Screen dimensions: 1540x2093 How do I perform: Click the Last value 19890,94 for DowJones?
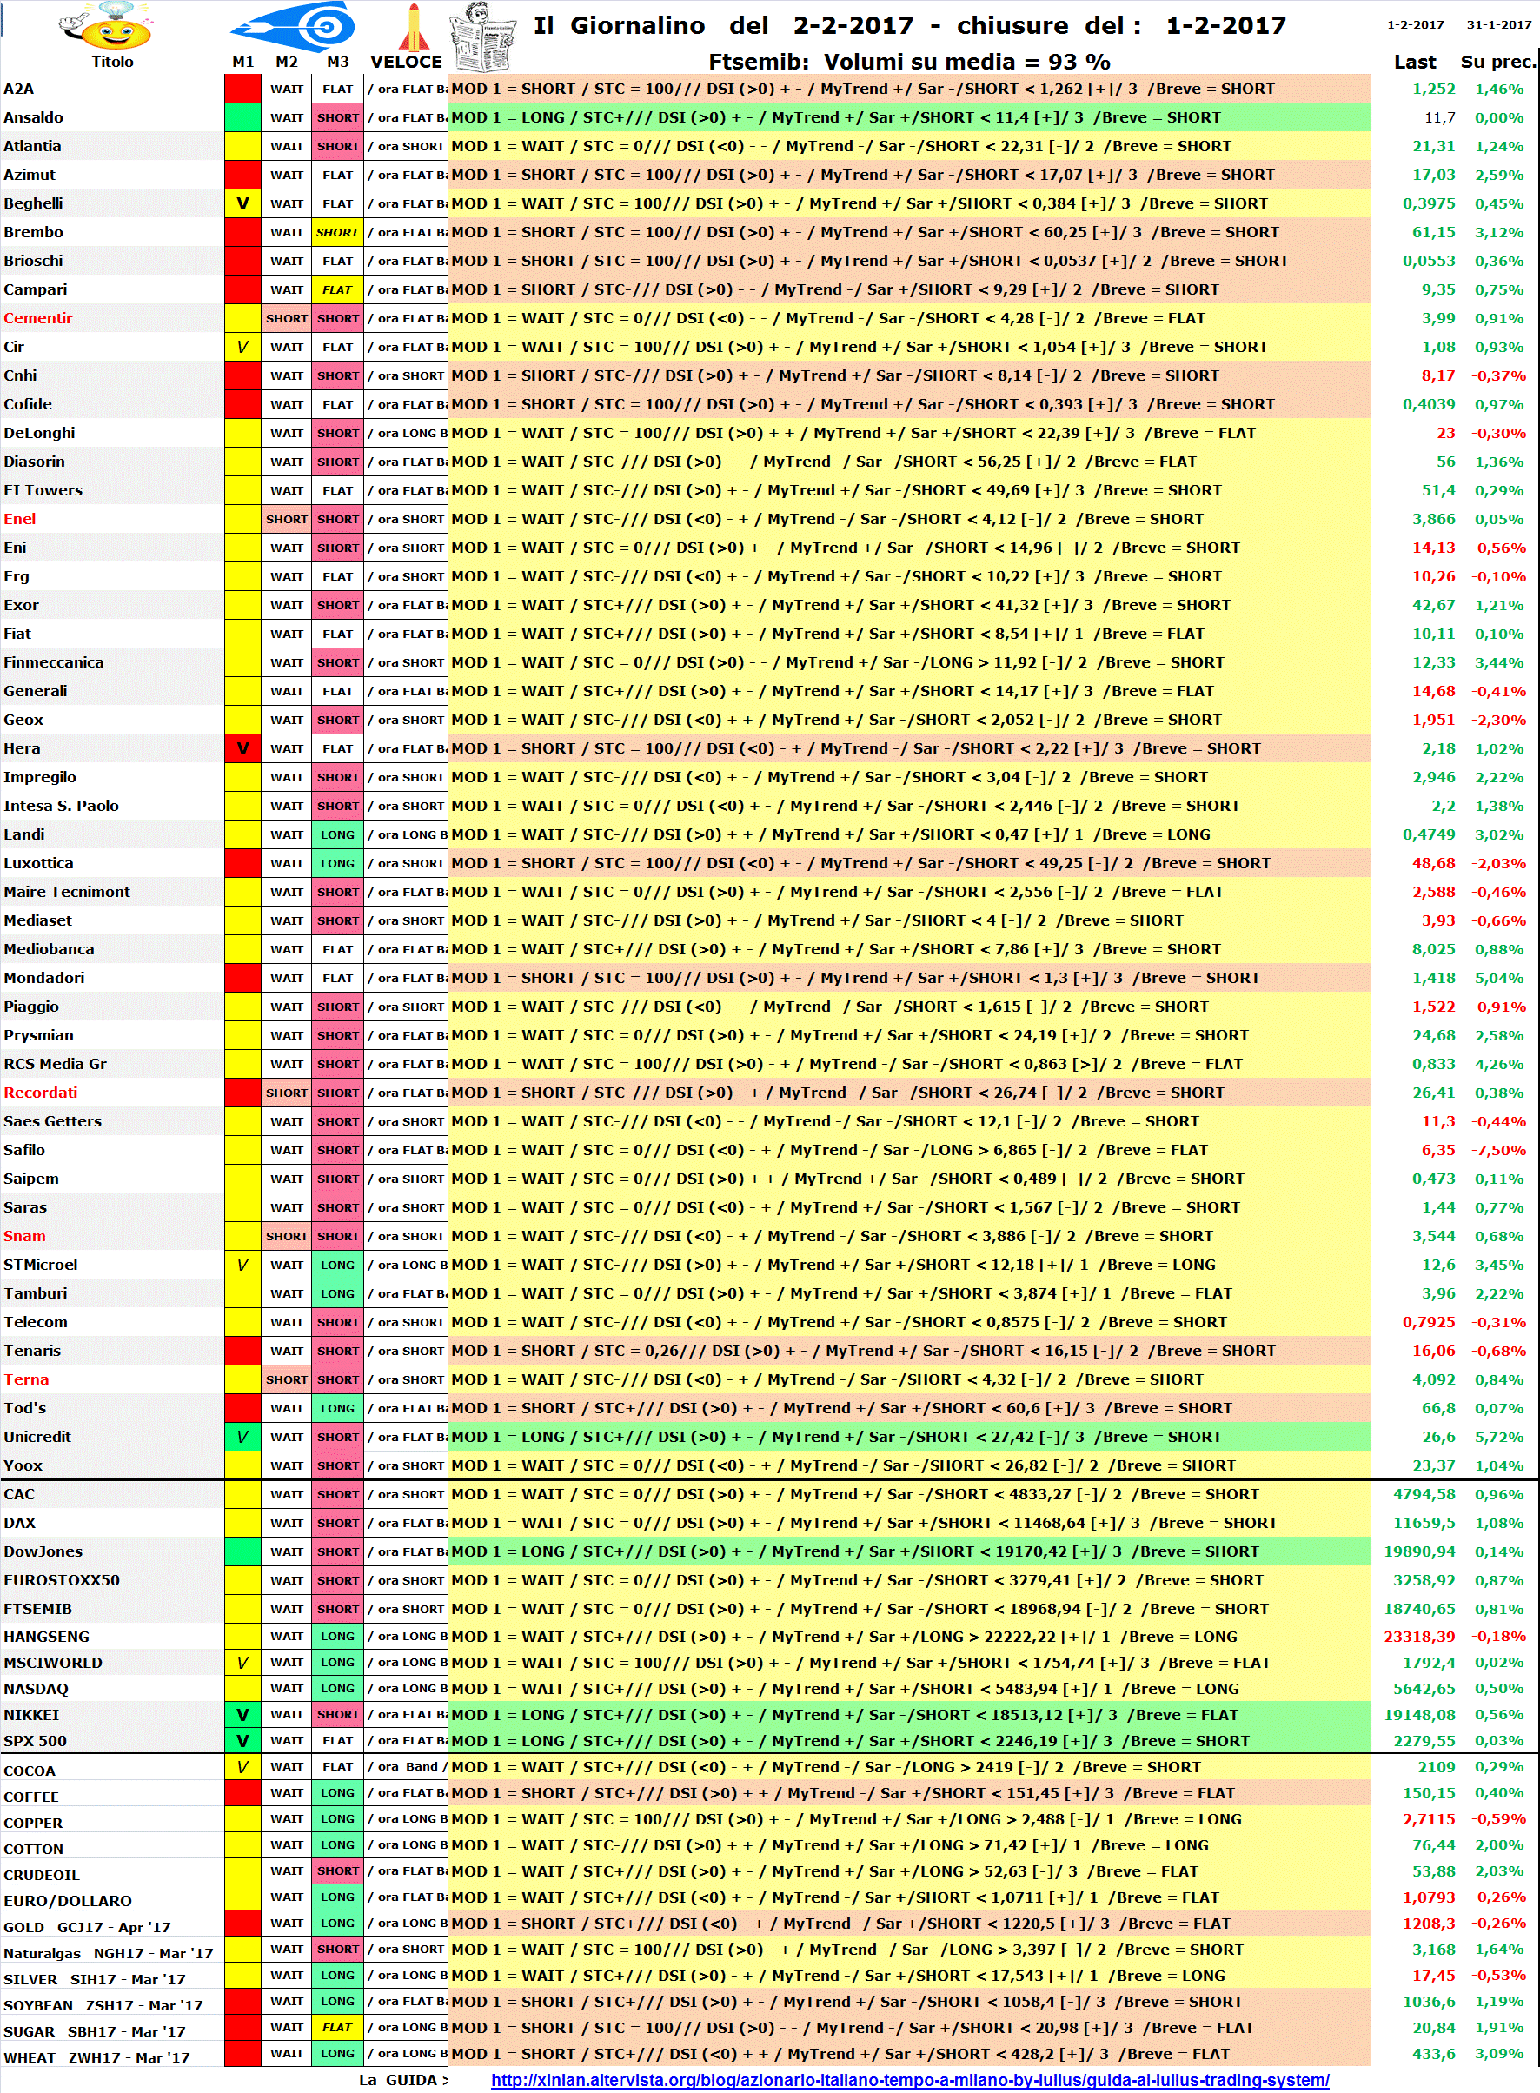[1419, 1551]
